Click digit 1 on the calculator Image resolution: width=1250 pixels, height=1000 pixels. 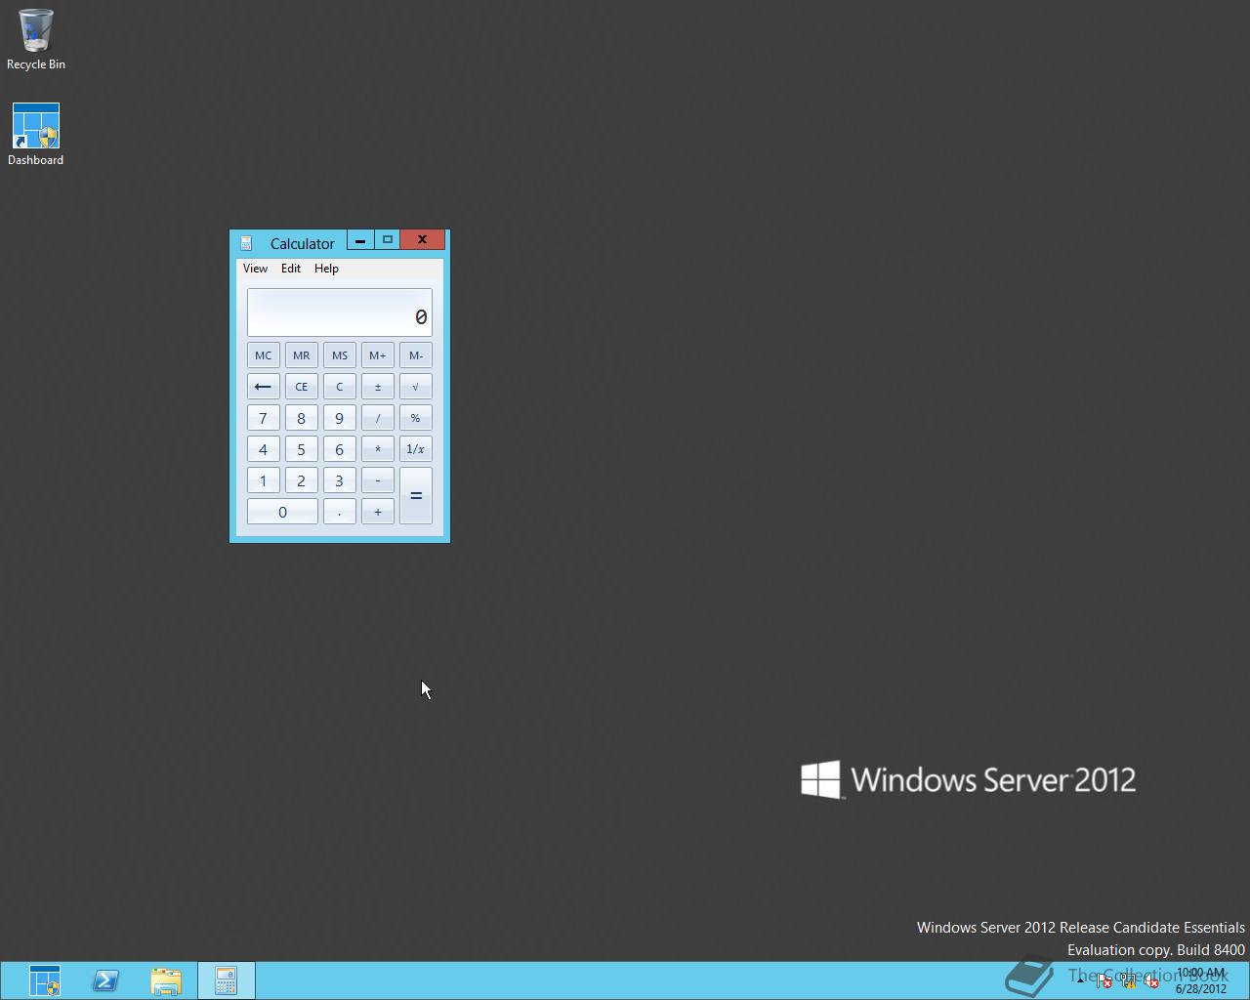(x=264, y=480)
